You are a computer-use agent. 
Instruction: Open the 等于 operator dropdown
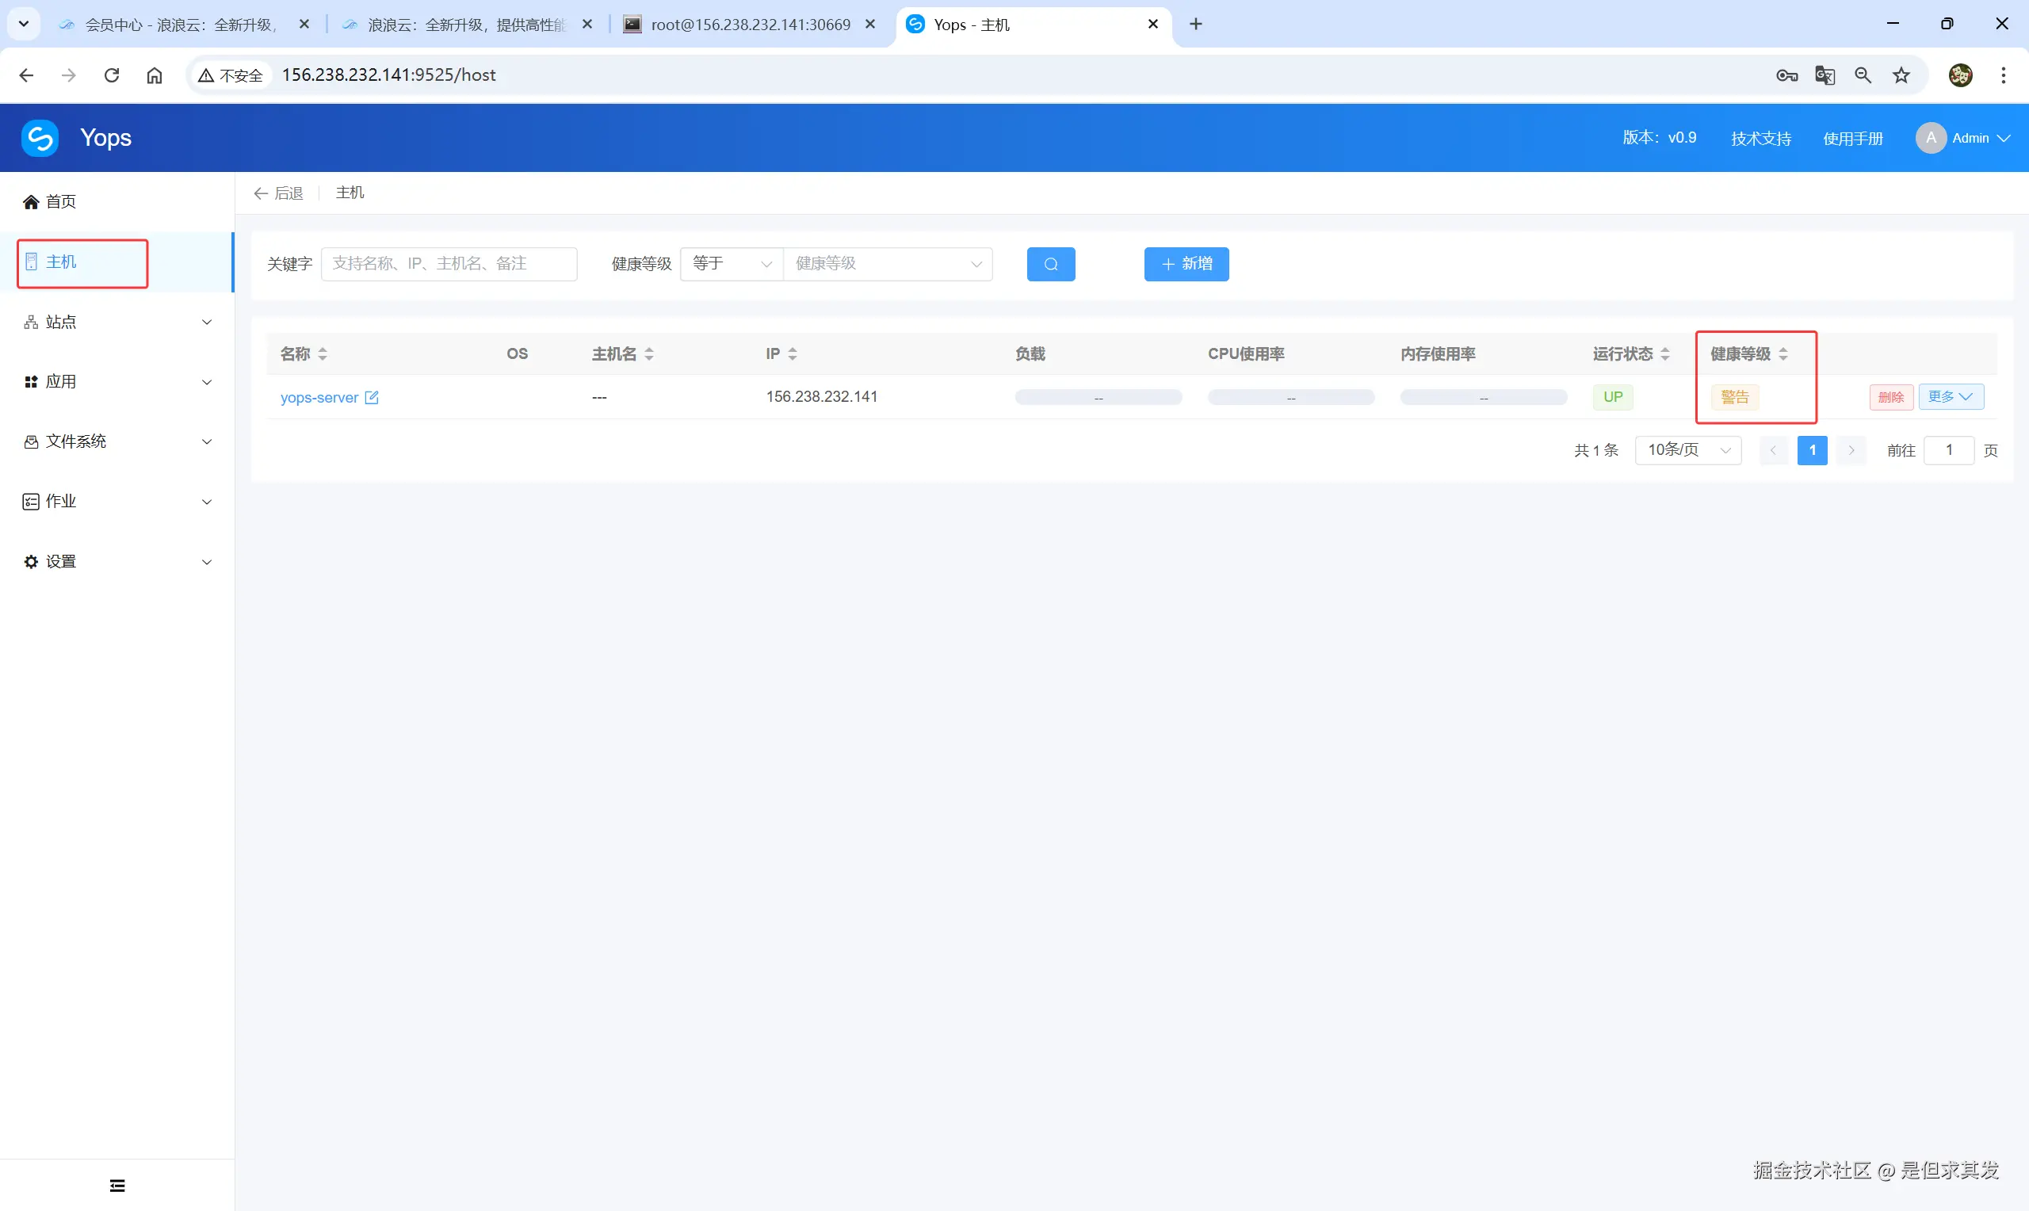pos(731,264)
